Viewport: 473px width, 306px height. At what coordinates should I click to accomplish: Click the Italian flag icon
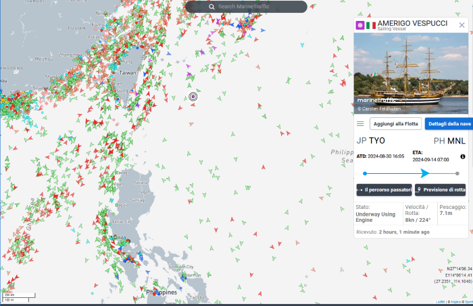[x=371, y=26]
